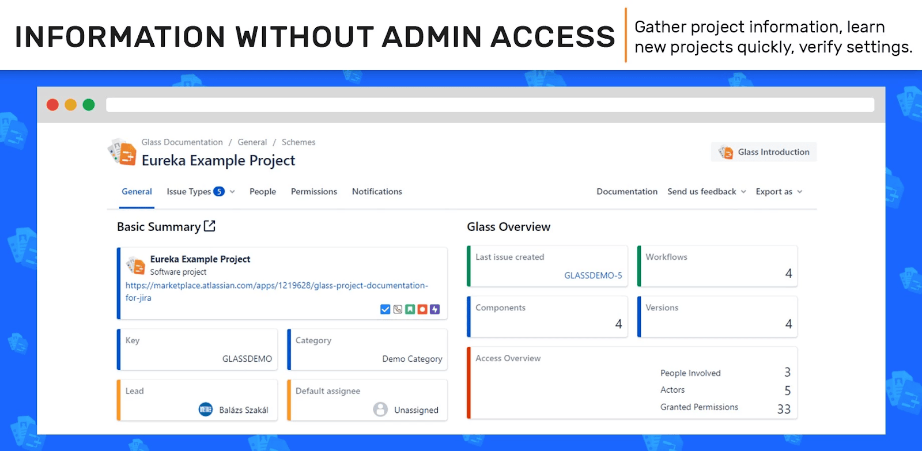The height and width of the screenshot is (451, 922).
Task: Open the marketplace.atlassian.com project URL
Action: point(277,291)
